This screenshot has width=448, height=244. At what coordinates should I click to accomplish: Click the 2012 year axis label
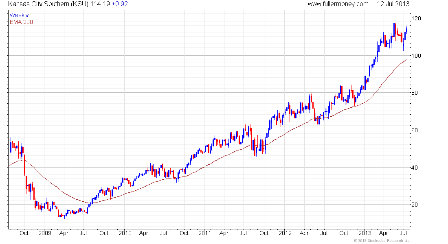point(285,233)
